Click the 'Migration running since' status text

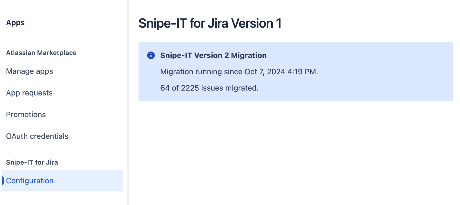[201, 72]
